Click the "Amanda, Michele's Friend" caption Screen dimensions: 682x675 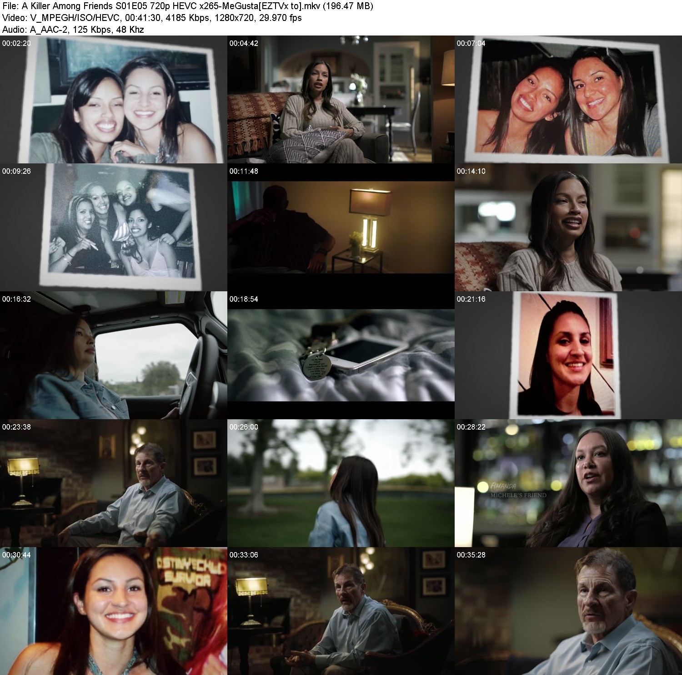pos(518,490)
